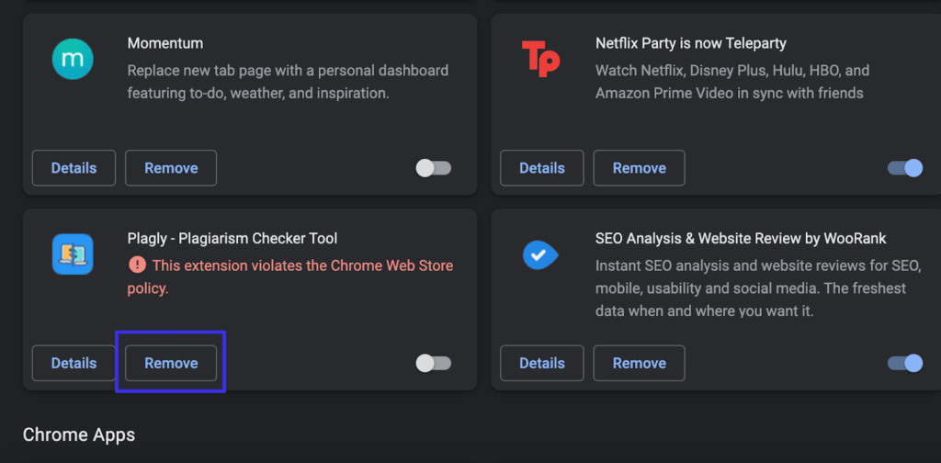Open Details for the WooRank extension
This screenshot has height=463, width=941.
click(x=542, y=363)
